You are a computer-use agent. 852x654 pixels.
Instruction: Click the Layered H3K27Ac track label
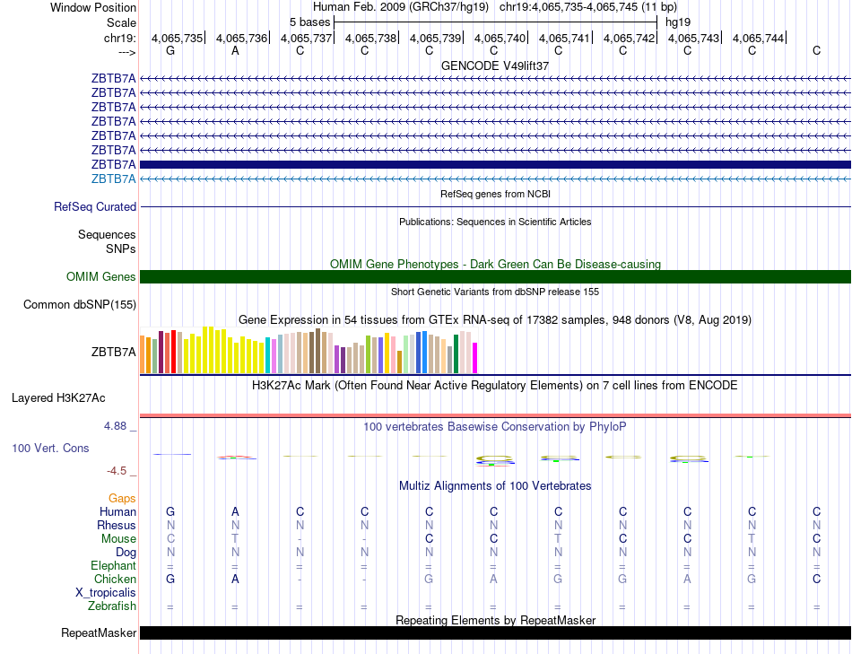coord(58,398)
